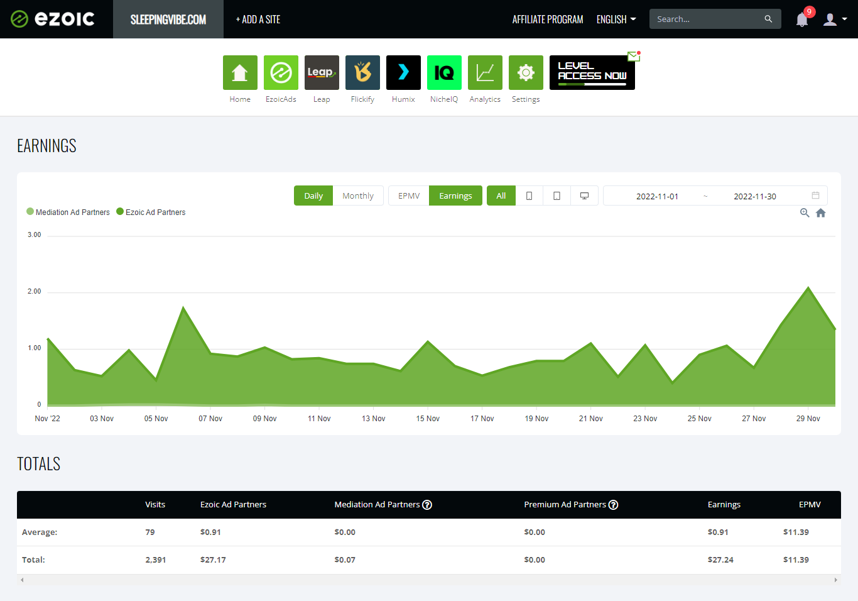This screenshot has height=601, width=858.
Task: Click the Ezoic Ad Partners column header
Action: [x=233, y=504]
